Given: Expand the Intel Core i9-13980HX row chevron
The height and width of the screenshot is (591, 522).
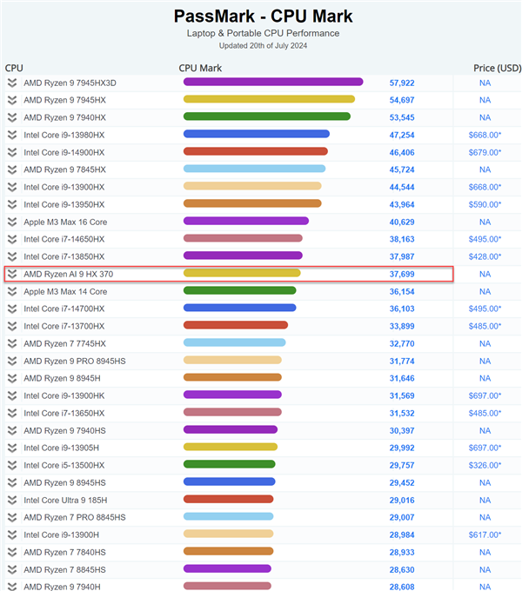Looking at the screenshot, I should click(x=12, y=135).
